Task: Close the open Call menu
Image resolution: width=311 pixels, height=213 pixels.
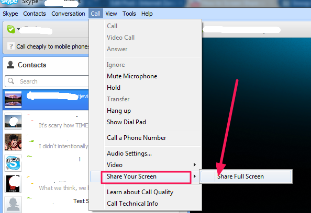Action: coord(96,14)
